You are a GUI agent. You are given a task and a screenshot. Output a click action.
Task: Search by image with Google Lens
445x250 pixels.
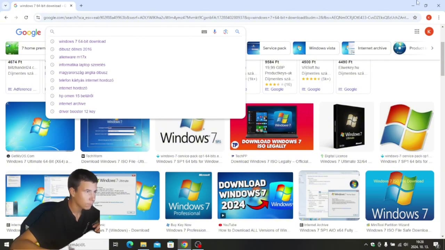point(226,32)
